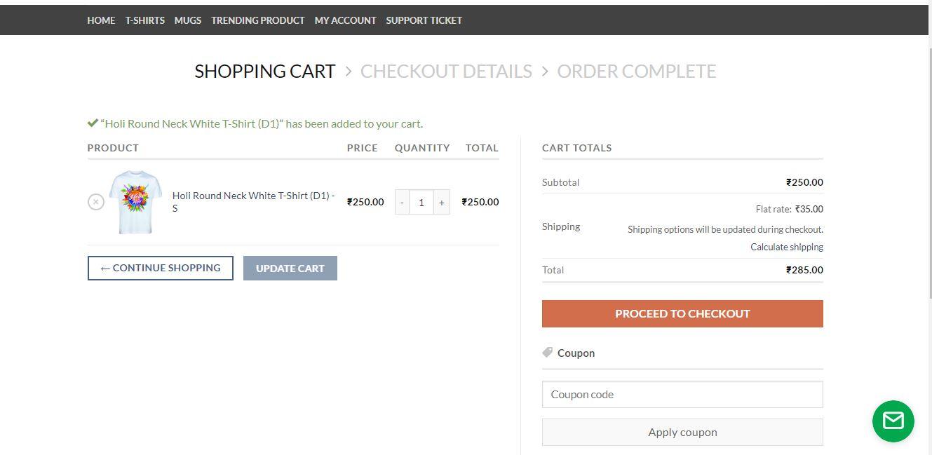Click CONTINUE SHOPPING
The height and width of the screenshot is (455, 932).
click(160, 268)
